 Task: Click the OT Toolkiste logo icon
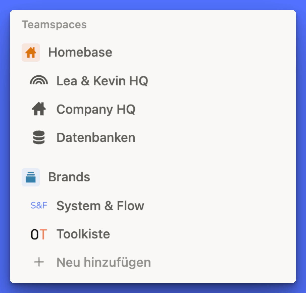39,234
